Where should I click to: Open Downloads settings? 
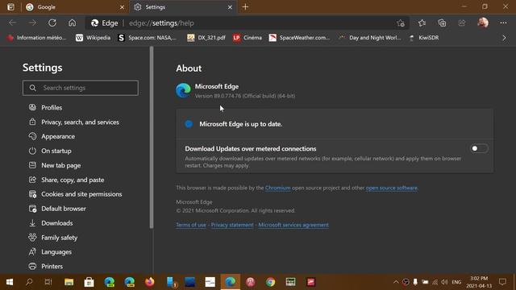[x=51, y=223]
